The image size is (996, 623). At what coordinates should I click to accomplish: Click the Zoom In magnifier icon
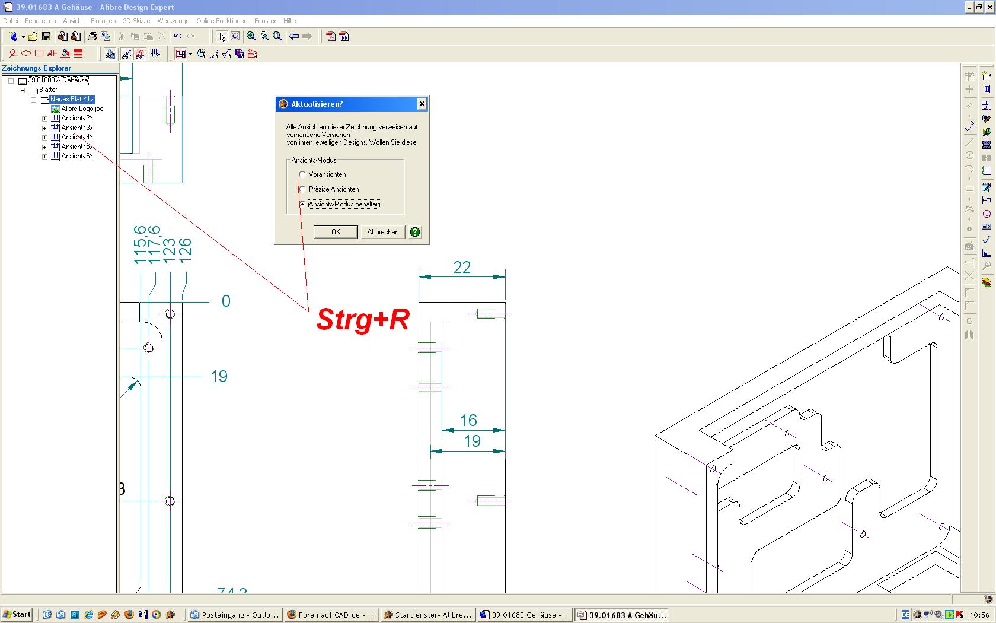pyautogui.click(x=251, y=36)
